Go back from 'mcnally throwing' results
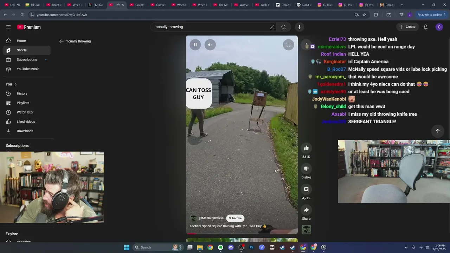The image size is (450, 253). coord(61,41)
